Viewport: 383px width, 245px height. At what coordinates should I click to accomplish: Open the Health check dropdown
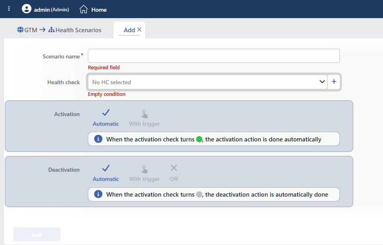[x=208, y=82]
